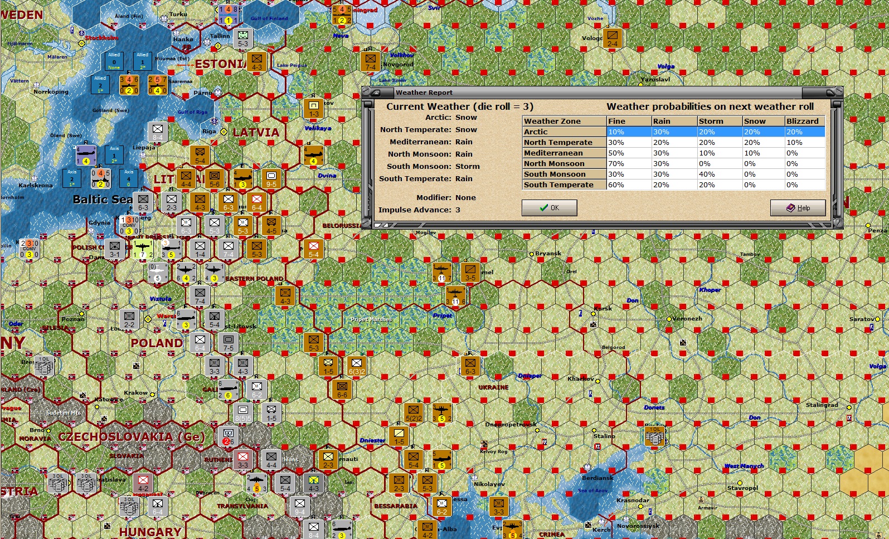The image size is (889, 539).
Task: Click the Weather Report window title
Action: coord(424,93)
